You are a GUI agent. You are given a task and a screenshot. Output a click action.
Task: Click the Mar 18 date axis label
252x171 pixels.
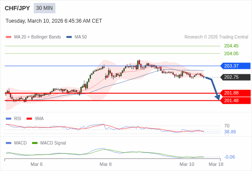pos(216,164)
